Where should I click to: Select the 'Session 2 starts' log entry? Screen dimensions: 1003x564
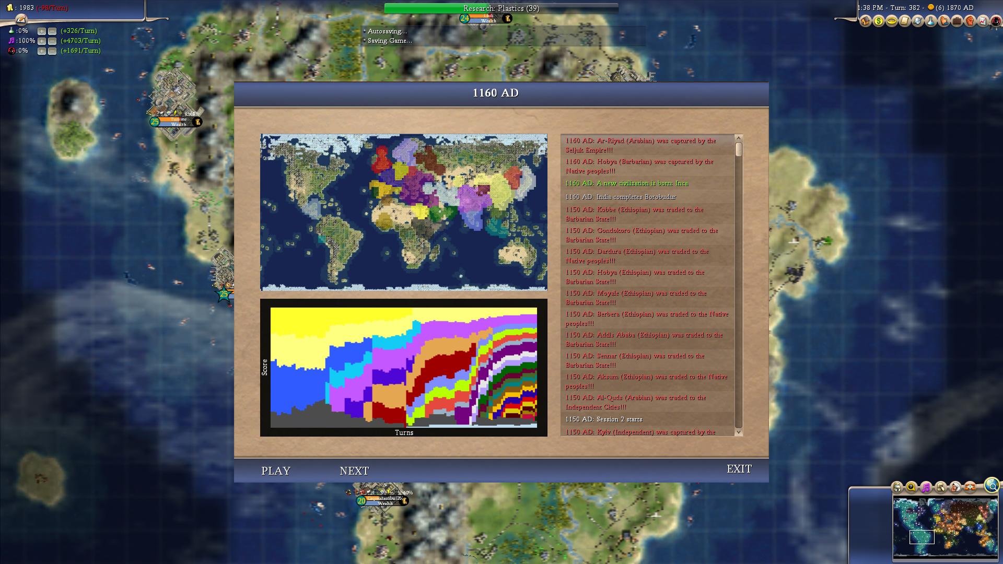647,419
